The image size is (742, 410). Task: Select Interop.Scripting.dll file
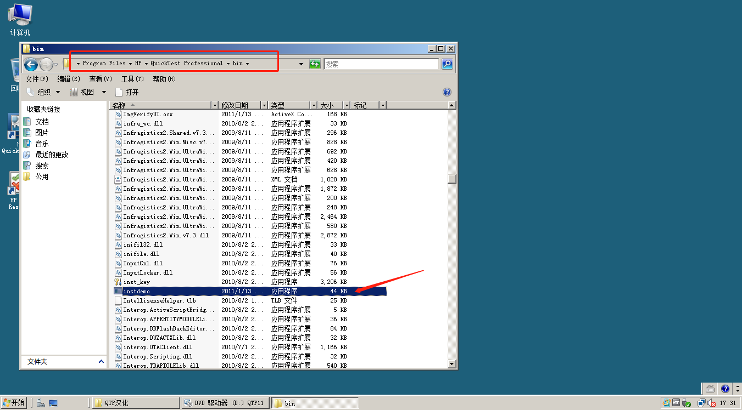tap(250, 356)
